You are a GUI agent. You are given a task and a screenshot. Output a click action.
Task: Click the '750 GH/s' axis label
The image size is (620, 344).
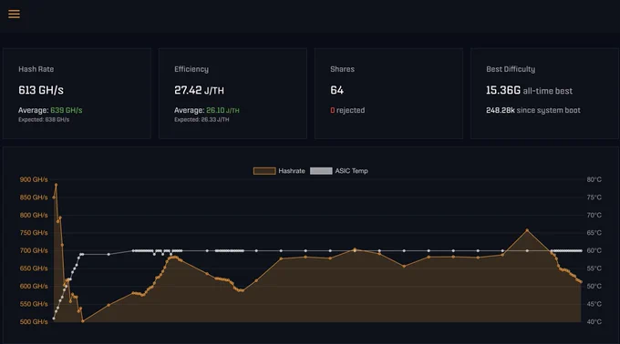(34, 233)
